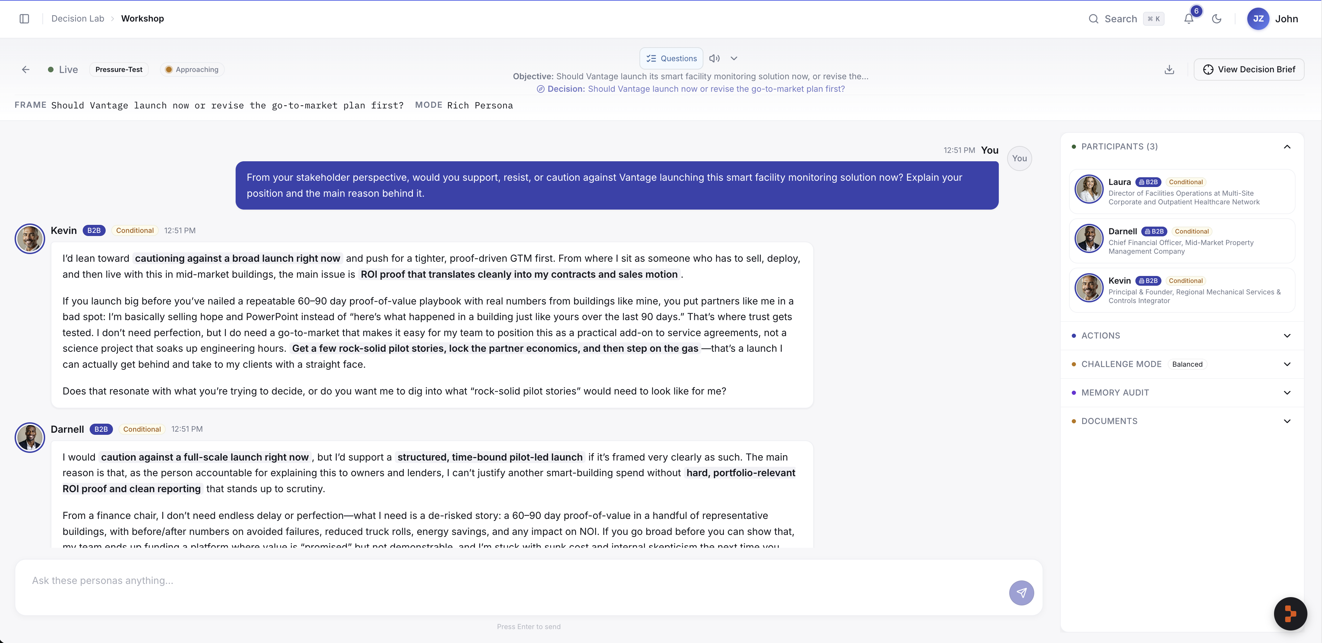Switch to dark mode moon icon
Image resolution: width=1322 pixels, height=643 pixels.
pyautogui.click(x=1216, y=19)
